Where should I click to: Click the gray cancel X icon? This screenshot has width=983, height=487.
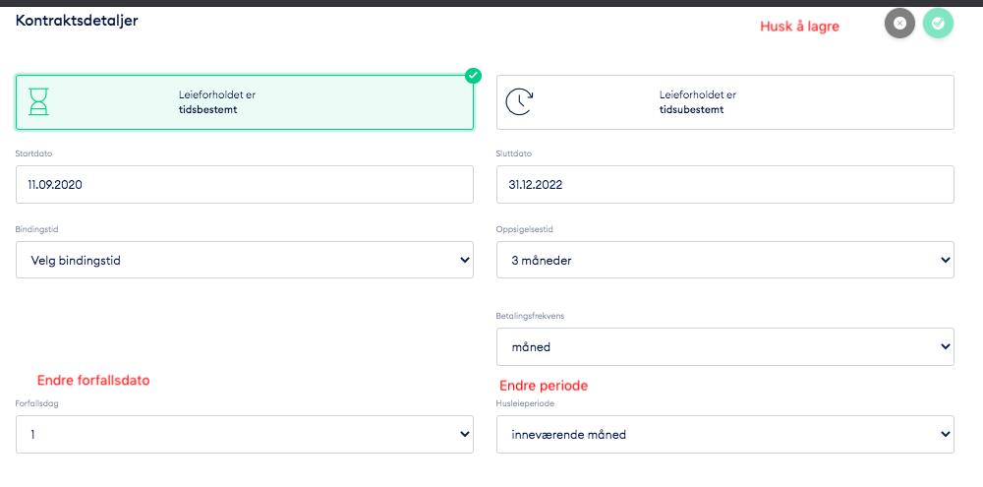[899, 23]
